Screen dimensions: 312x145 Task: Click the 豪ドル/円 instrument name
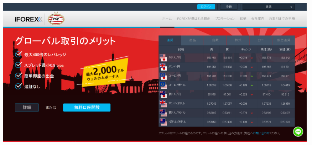[175, 94]
